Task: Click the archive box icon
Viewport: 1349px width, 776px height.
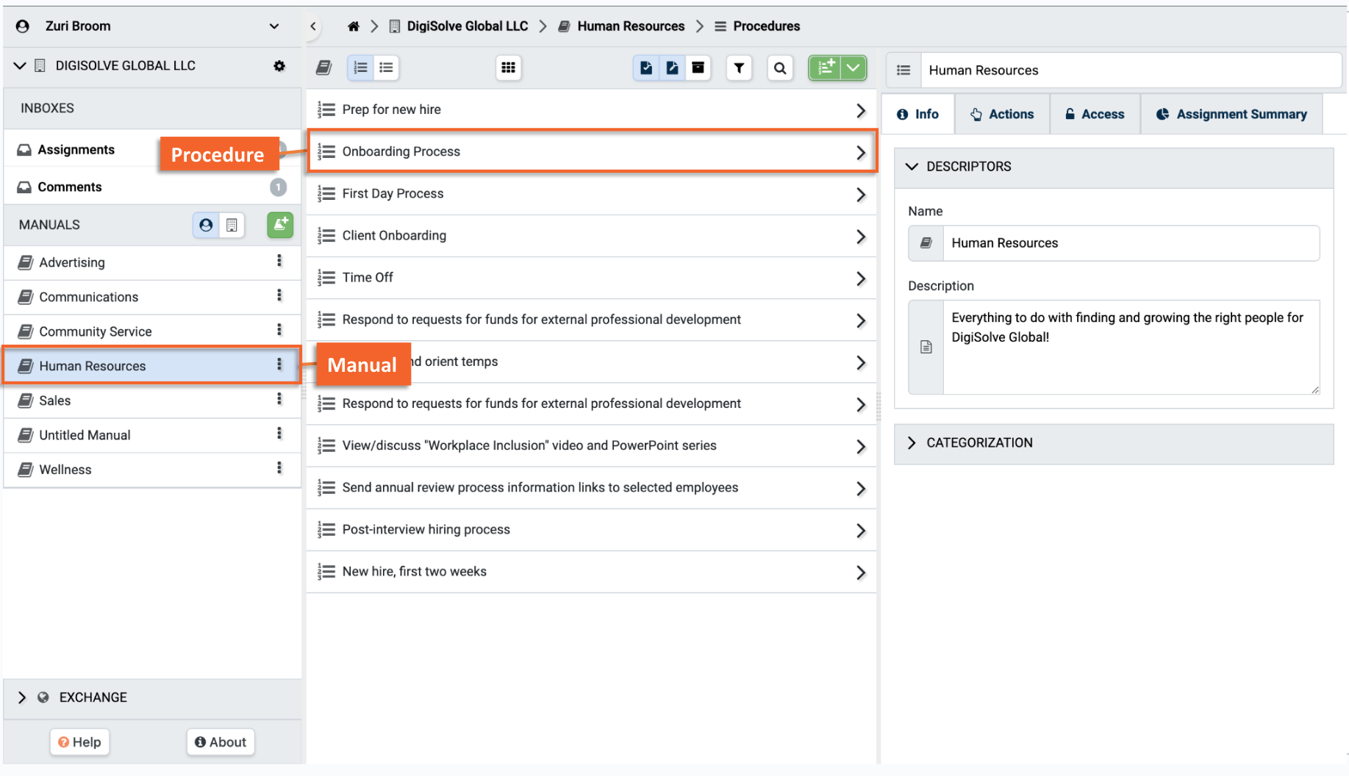Action: pyautogui.click(x=698, y=68)
